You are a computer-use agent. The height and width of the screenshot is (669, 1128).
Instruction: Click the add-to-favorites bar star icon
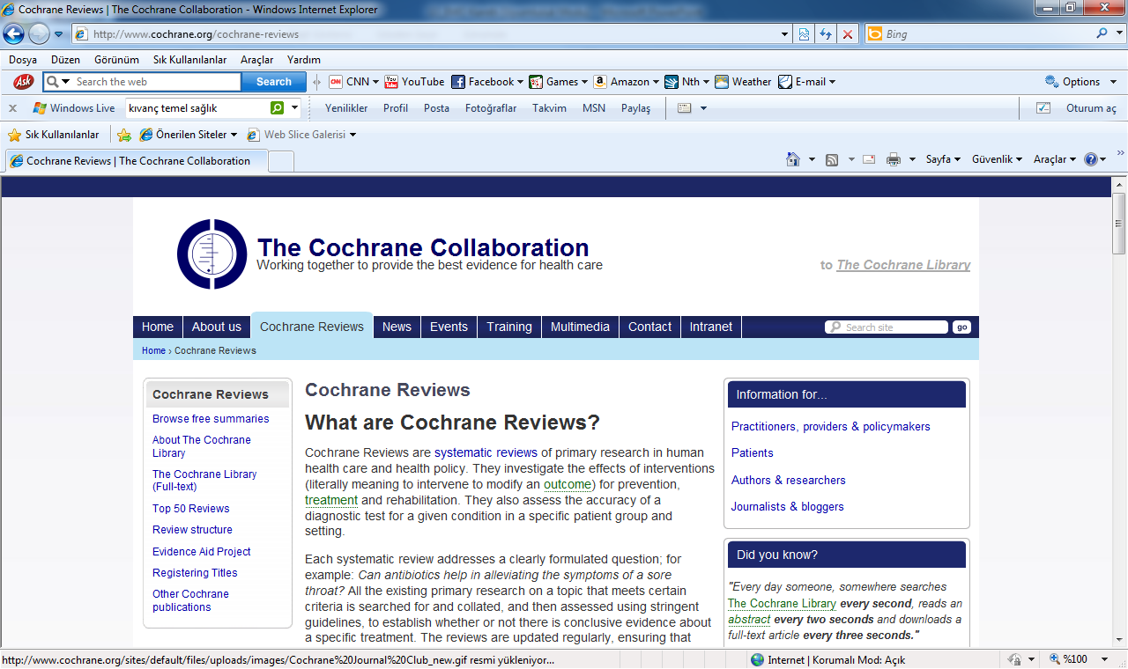(x=124, y=135)
